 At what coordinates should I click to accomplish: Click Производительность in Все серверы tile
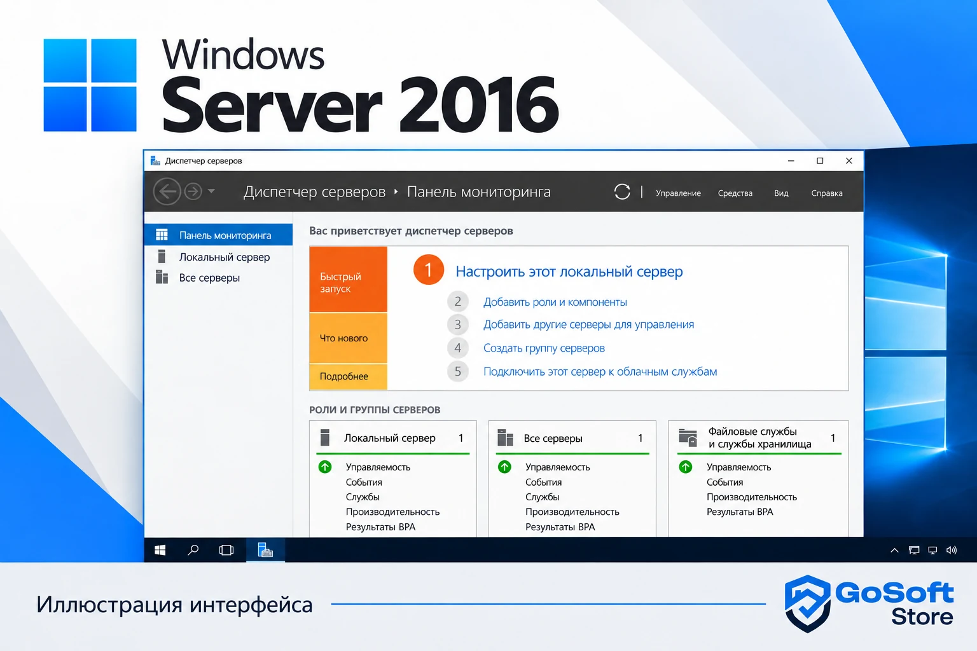click(x=572, y=512)
